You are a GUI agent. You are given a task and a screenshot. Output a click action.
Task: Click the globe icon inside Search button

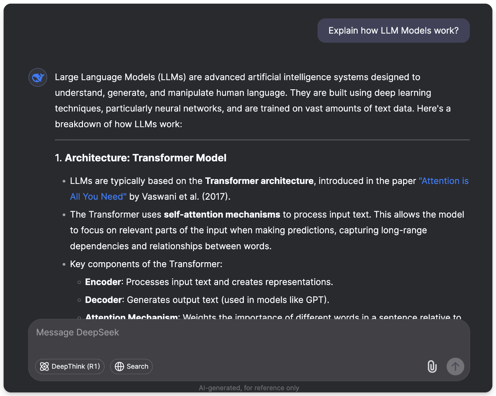point(119,367)
